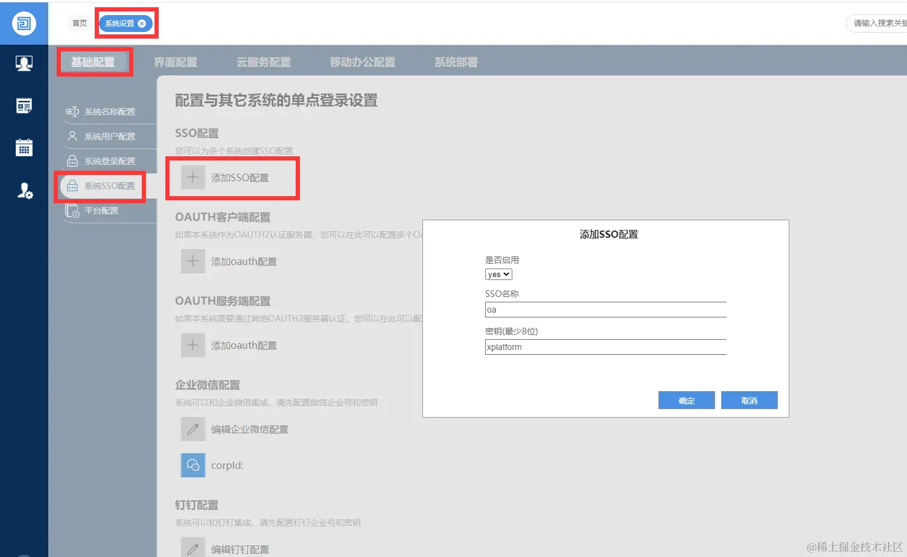Click the 企业微信配置 heading
The height and width of the screenshot is (557, 907).
(x=208, y=385)
